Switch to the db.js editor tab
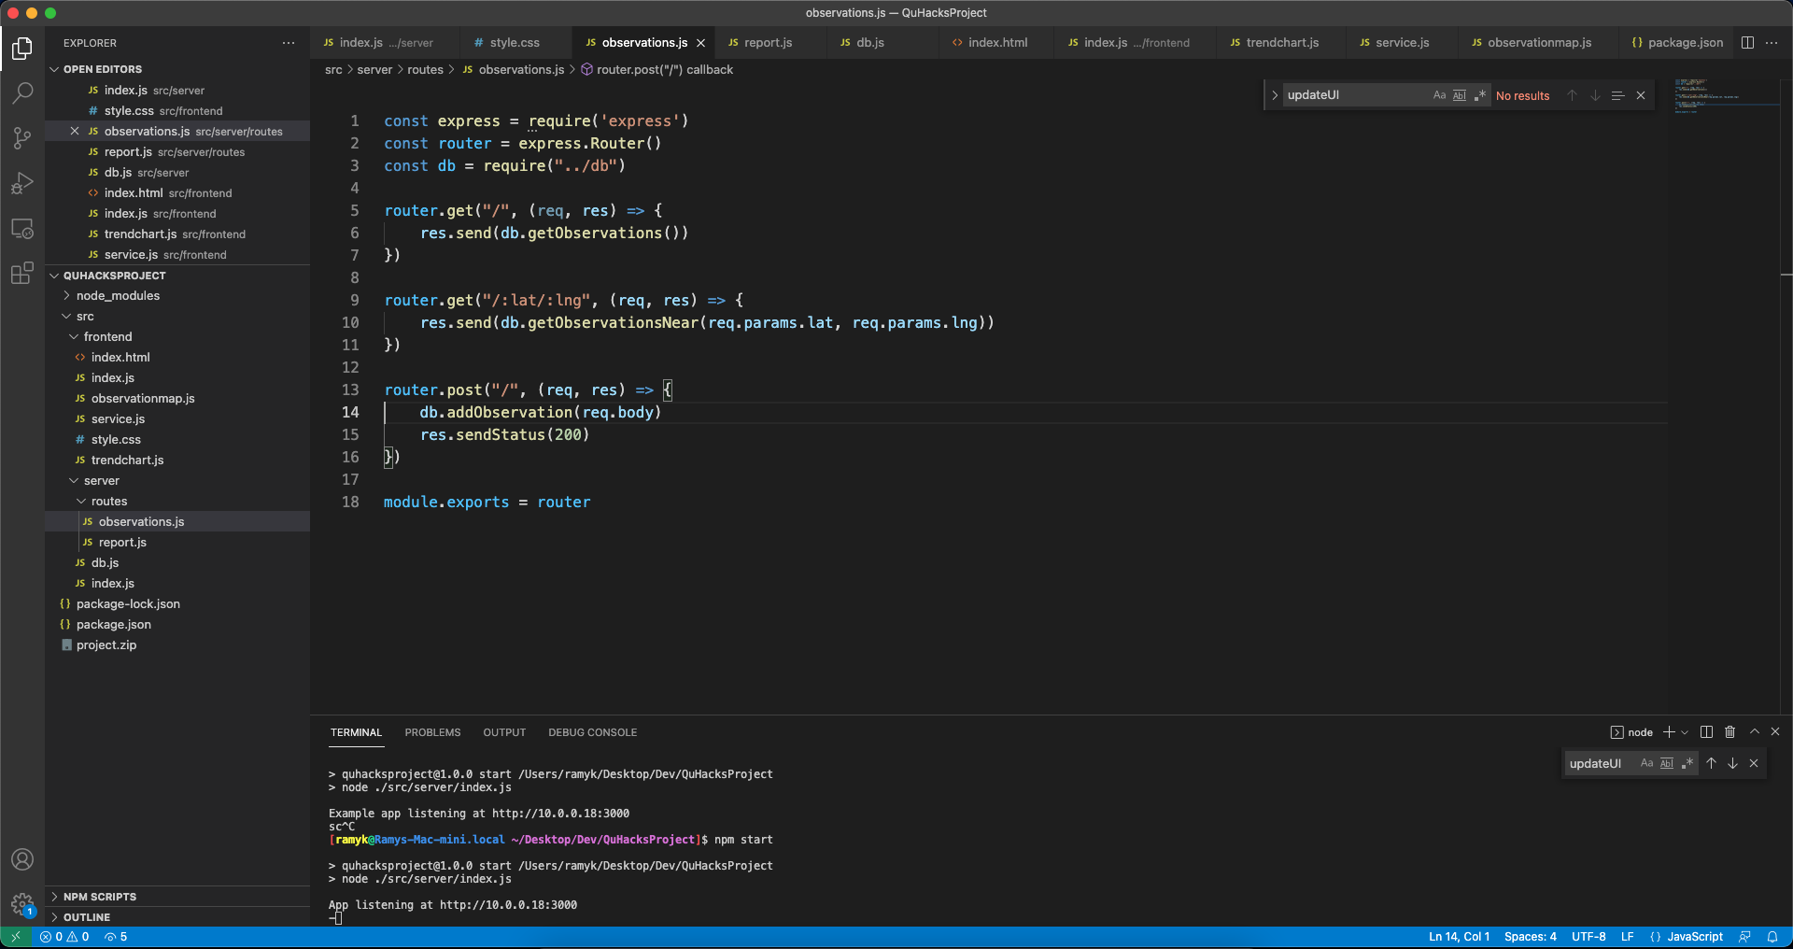1793x949 pixels. [x=869, y=43]
